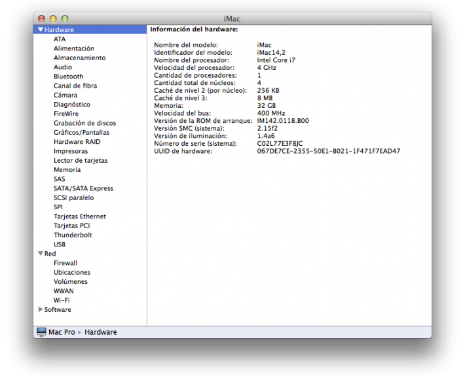Image resolution: width=465 pixels, height=376 pixels.
Task: Select SPI in the sidebar
Action: [58, 207]
